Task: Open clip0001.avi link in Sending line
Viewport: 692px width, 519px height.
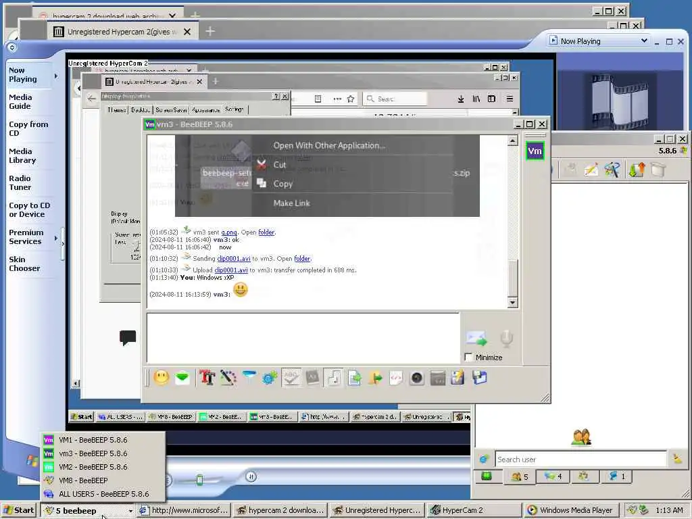Action: 233,259
